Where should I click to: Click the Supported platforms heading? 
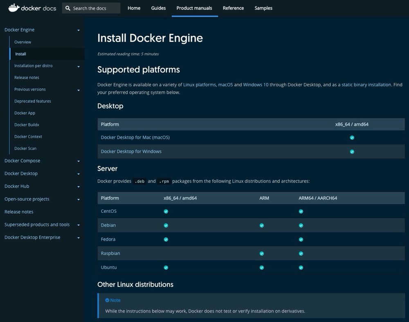point(139,70)
